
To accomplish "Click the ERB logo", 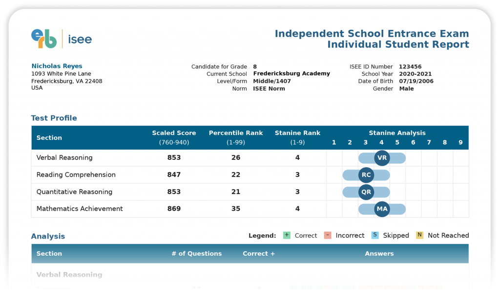I will click(x=44, y=39).
